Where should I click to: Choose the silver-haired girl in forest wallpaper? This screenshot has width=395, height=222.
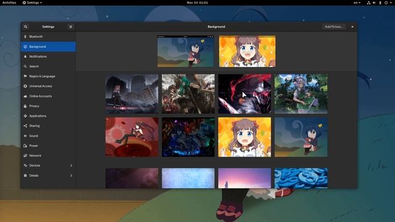pyautogui.click(x=301, y=94)
